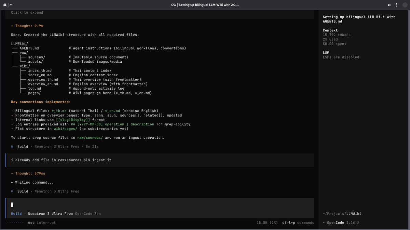This screenshot has width=410, height=230.
Task: Click the 'sources/' tree row
Action: coord(37,57)
